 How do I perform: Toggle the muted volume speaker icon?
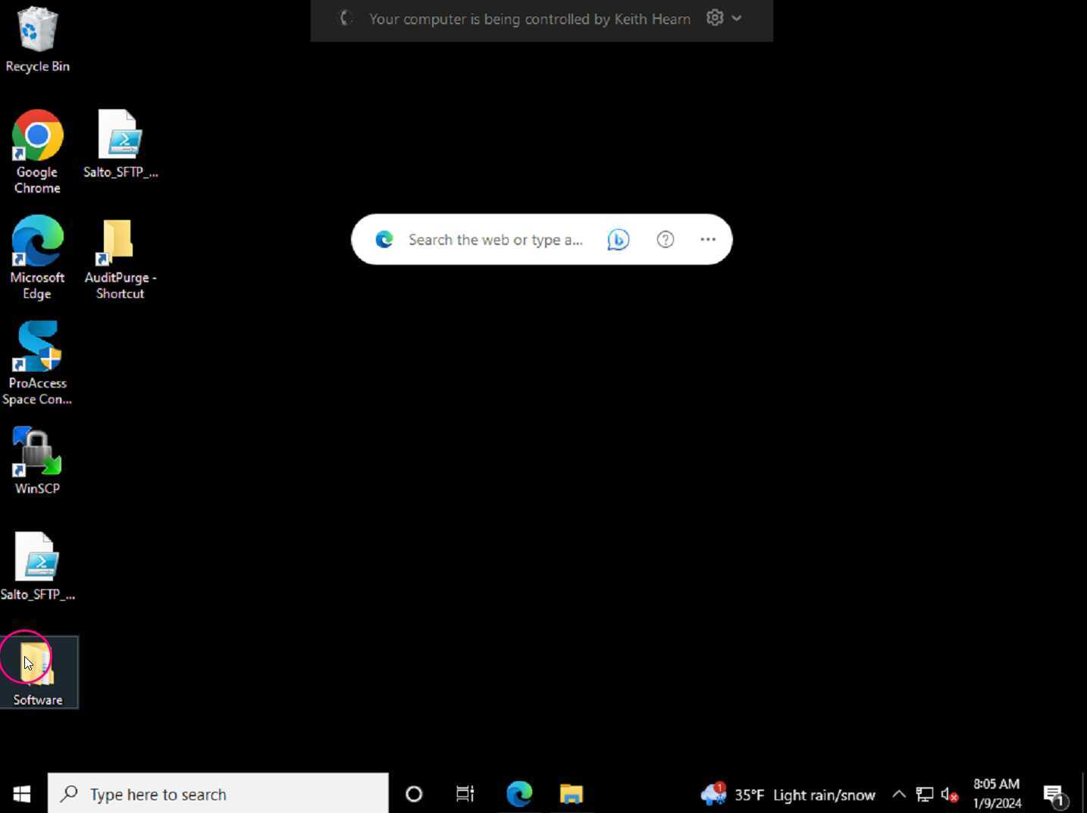coord(949,794)
